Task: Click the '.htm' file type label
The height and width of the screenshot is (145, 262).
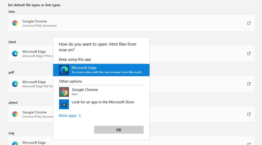Action: (x=11, y=12)
